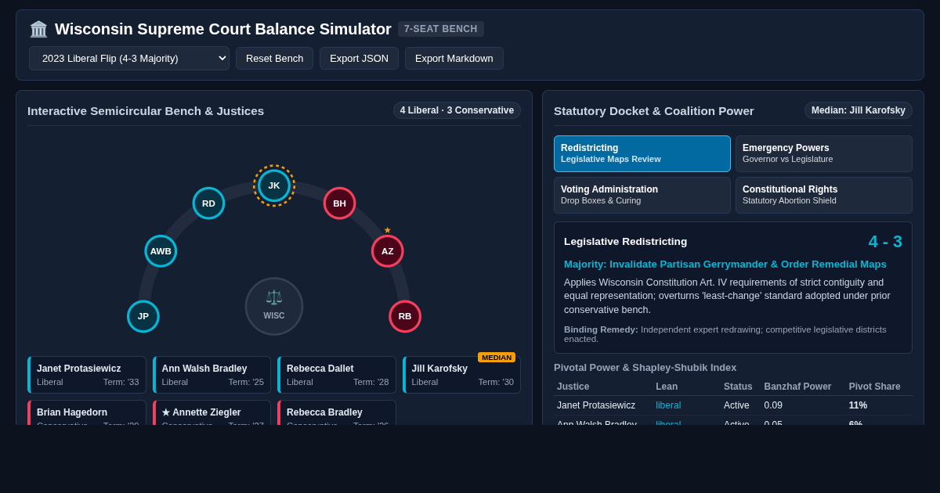Select the JK justice seat on the bench
This screenshot has width=940, height=493.
[x=274, y=185]
